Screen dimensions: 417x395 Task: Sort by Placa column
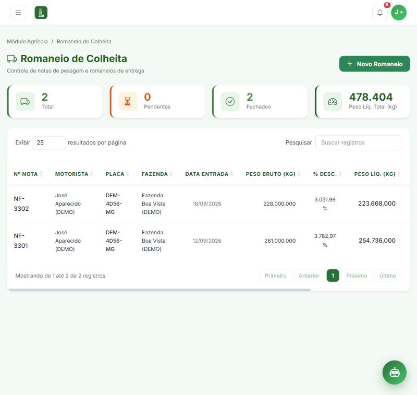(x=117, y=174)
